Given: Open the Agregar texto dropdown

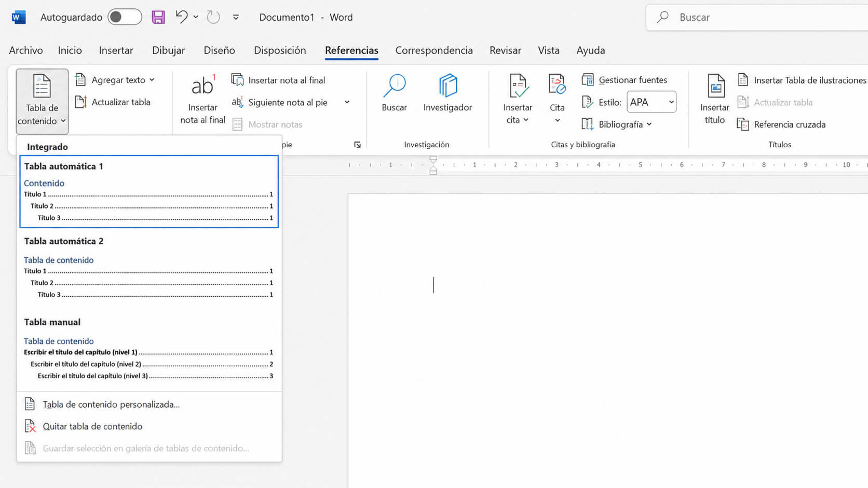Looking at the screenshot, I should [115, 80].
